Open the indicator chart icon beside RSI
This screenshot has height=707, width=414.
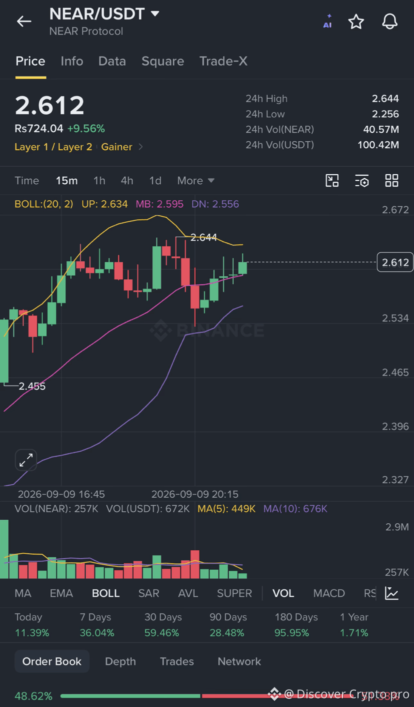pyautogui.click(x=391, y=593)
